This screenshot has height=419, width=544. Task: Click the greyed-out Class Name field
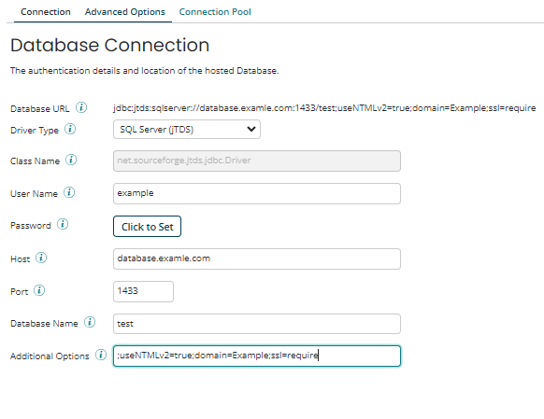tap(257, 161)
